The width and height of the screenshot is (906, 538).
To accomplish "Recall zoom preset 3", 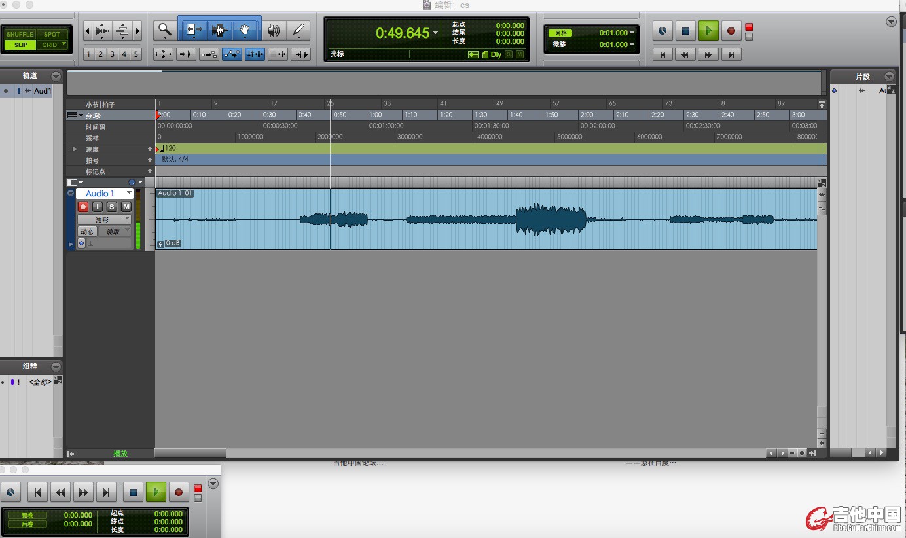I will point(113,54).
